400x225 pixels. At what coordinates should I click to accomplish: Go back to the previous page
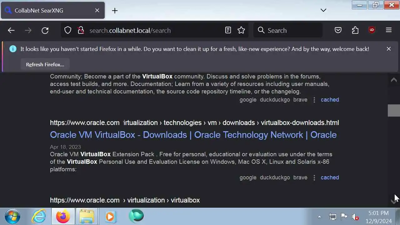11,30
